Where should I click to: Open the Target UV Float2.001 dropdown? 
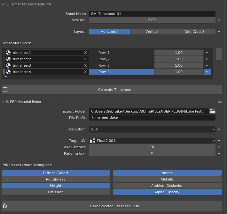tap(152, 141)
